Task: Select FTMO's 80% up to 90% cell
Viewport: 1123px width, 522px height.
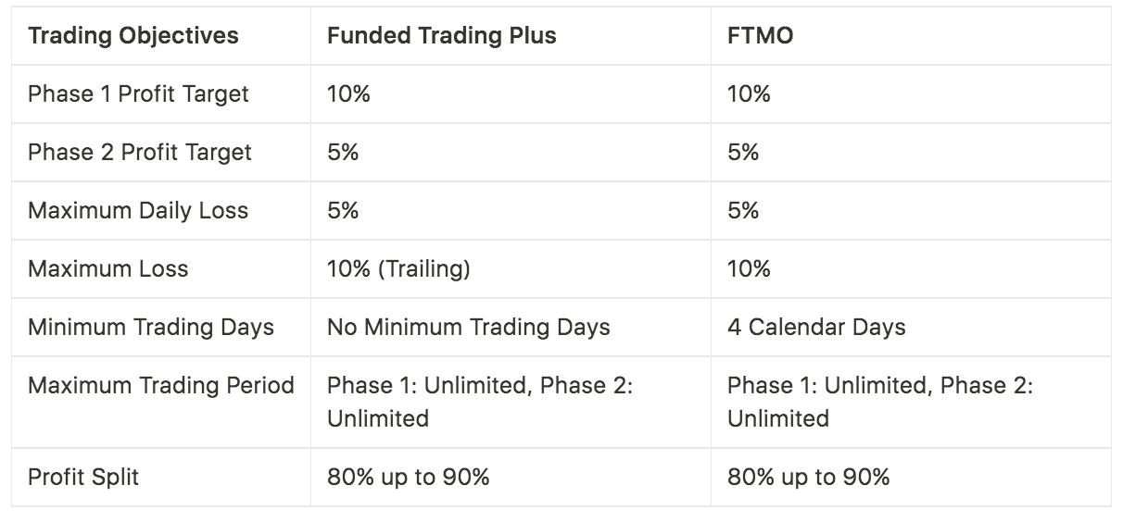Action: (809, 478)
